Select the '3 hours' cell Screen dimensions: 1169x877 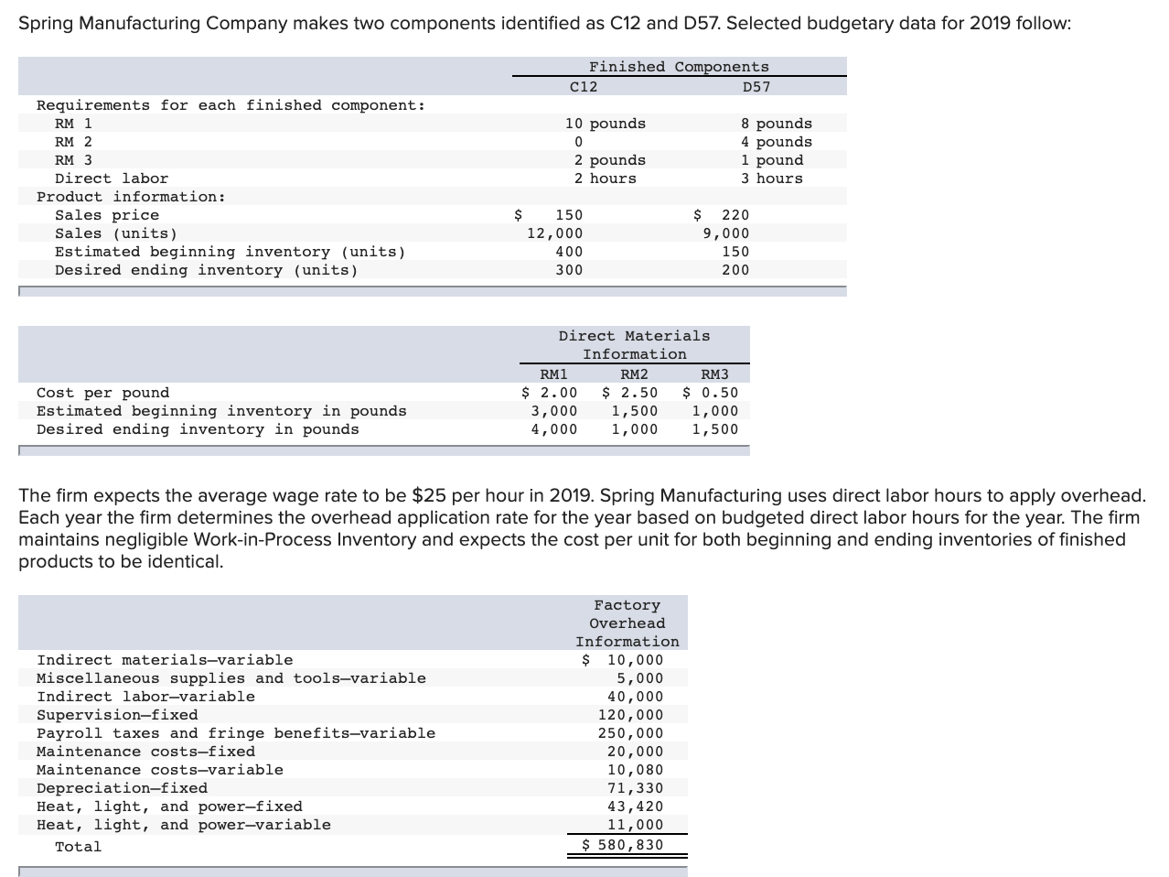click(x=772, y=179)
